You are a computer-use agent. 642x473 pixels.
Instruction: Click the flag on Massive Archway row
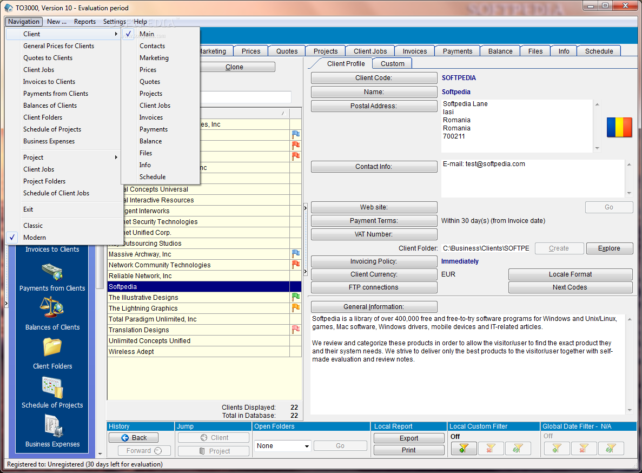click(296, 254)
